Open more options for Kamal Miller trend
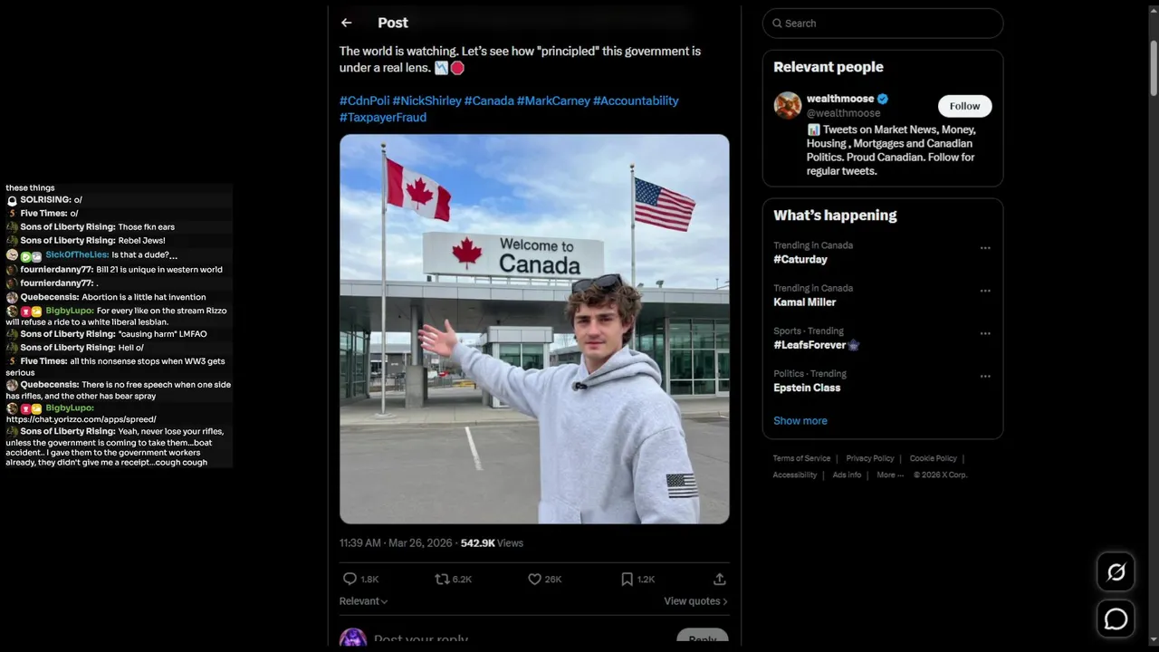 (985, 291)
